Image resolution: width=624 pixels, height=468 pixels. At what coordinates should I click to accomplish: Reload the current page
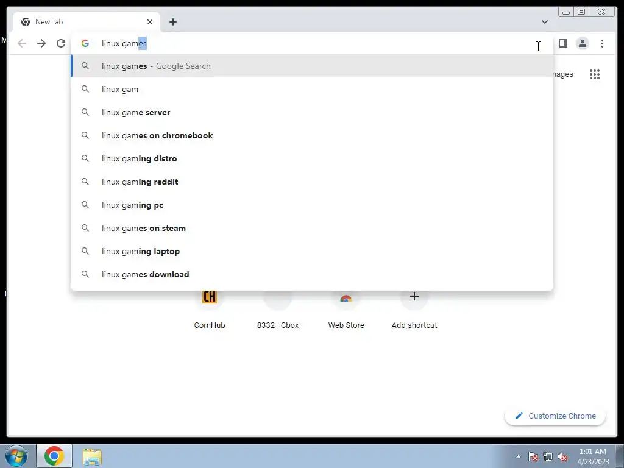coord(61,43)
